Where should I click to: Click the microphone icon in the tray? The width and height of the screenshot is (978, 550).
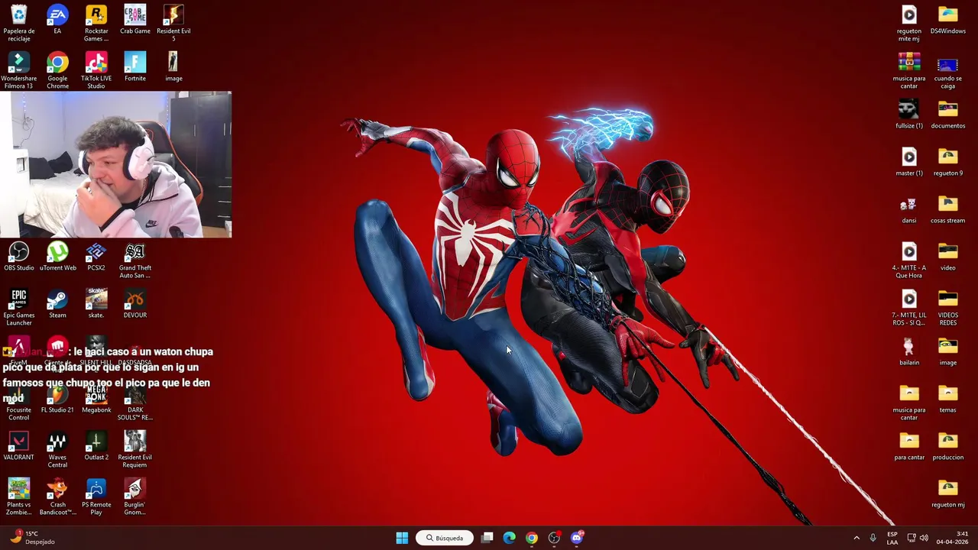click(873, 538)
